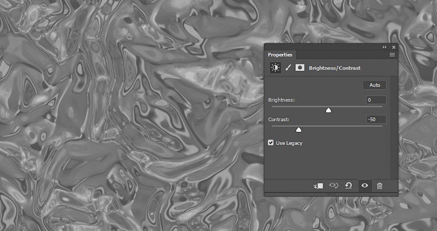Click the Contrast: label
This screenshot has height=231, width=437.
pyautogui.click(x=278, y=119)
